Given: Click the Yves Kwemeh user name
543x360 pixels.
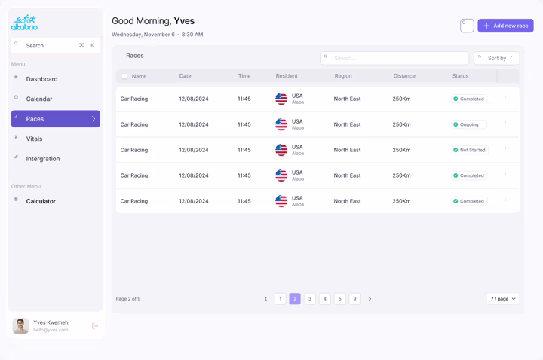Looking at the screenshot, I should click(x=51, y=322).
